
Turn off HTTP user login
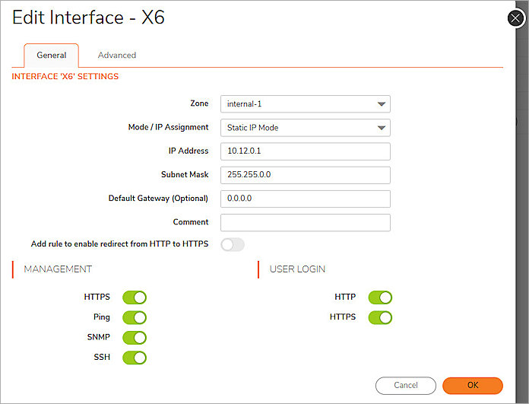[380, 297]
